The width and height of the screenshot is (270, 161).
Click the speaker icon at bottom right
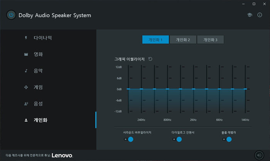tap(259, 155)
